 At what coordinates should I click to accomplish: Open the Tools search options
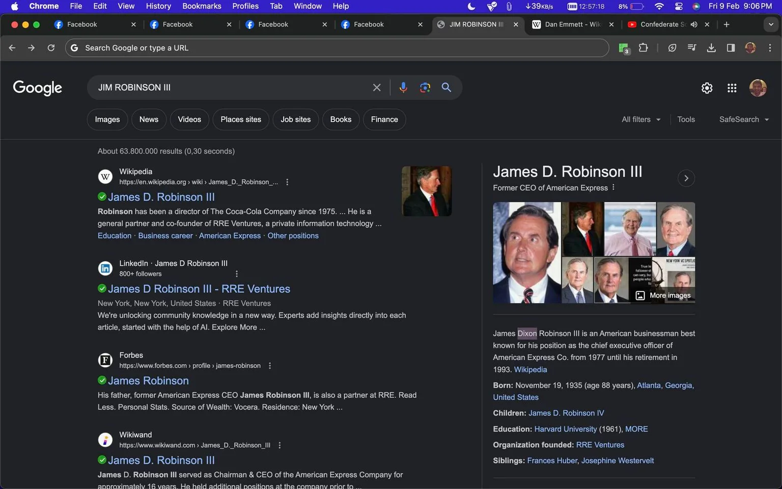pyautogui.click(x=686, y=119)
